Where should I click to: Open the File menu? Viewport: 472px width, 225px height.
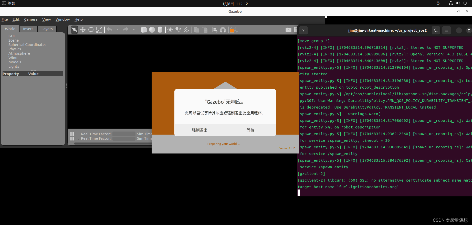tap(5, 19)
